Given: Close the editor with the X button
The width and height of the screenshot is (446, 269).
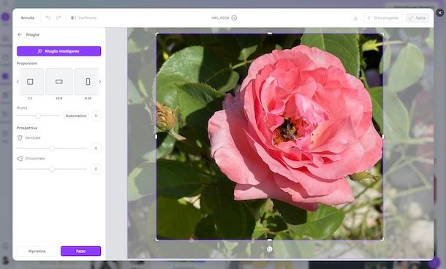Looking at the screenshot, I should click(439, 12).
